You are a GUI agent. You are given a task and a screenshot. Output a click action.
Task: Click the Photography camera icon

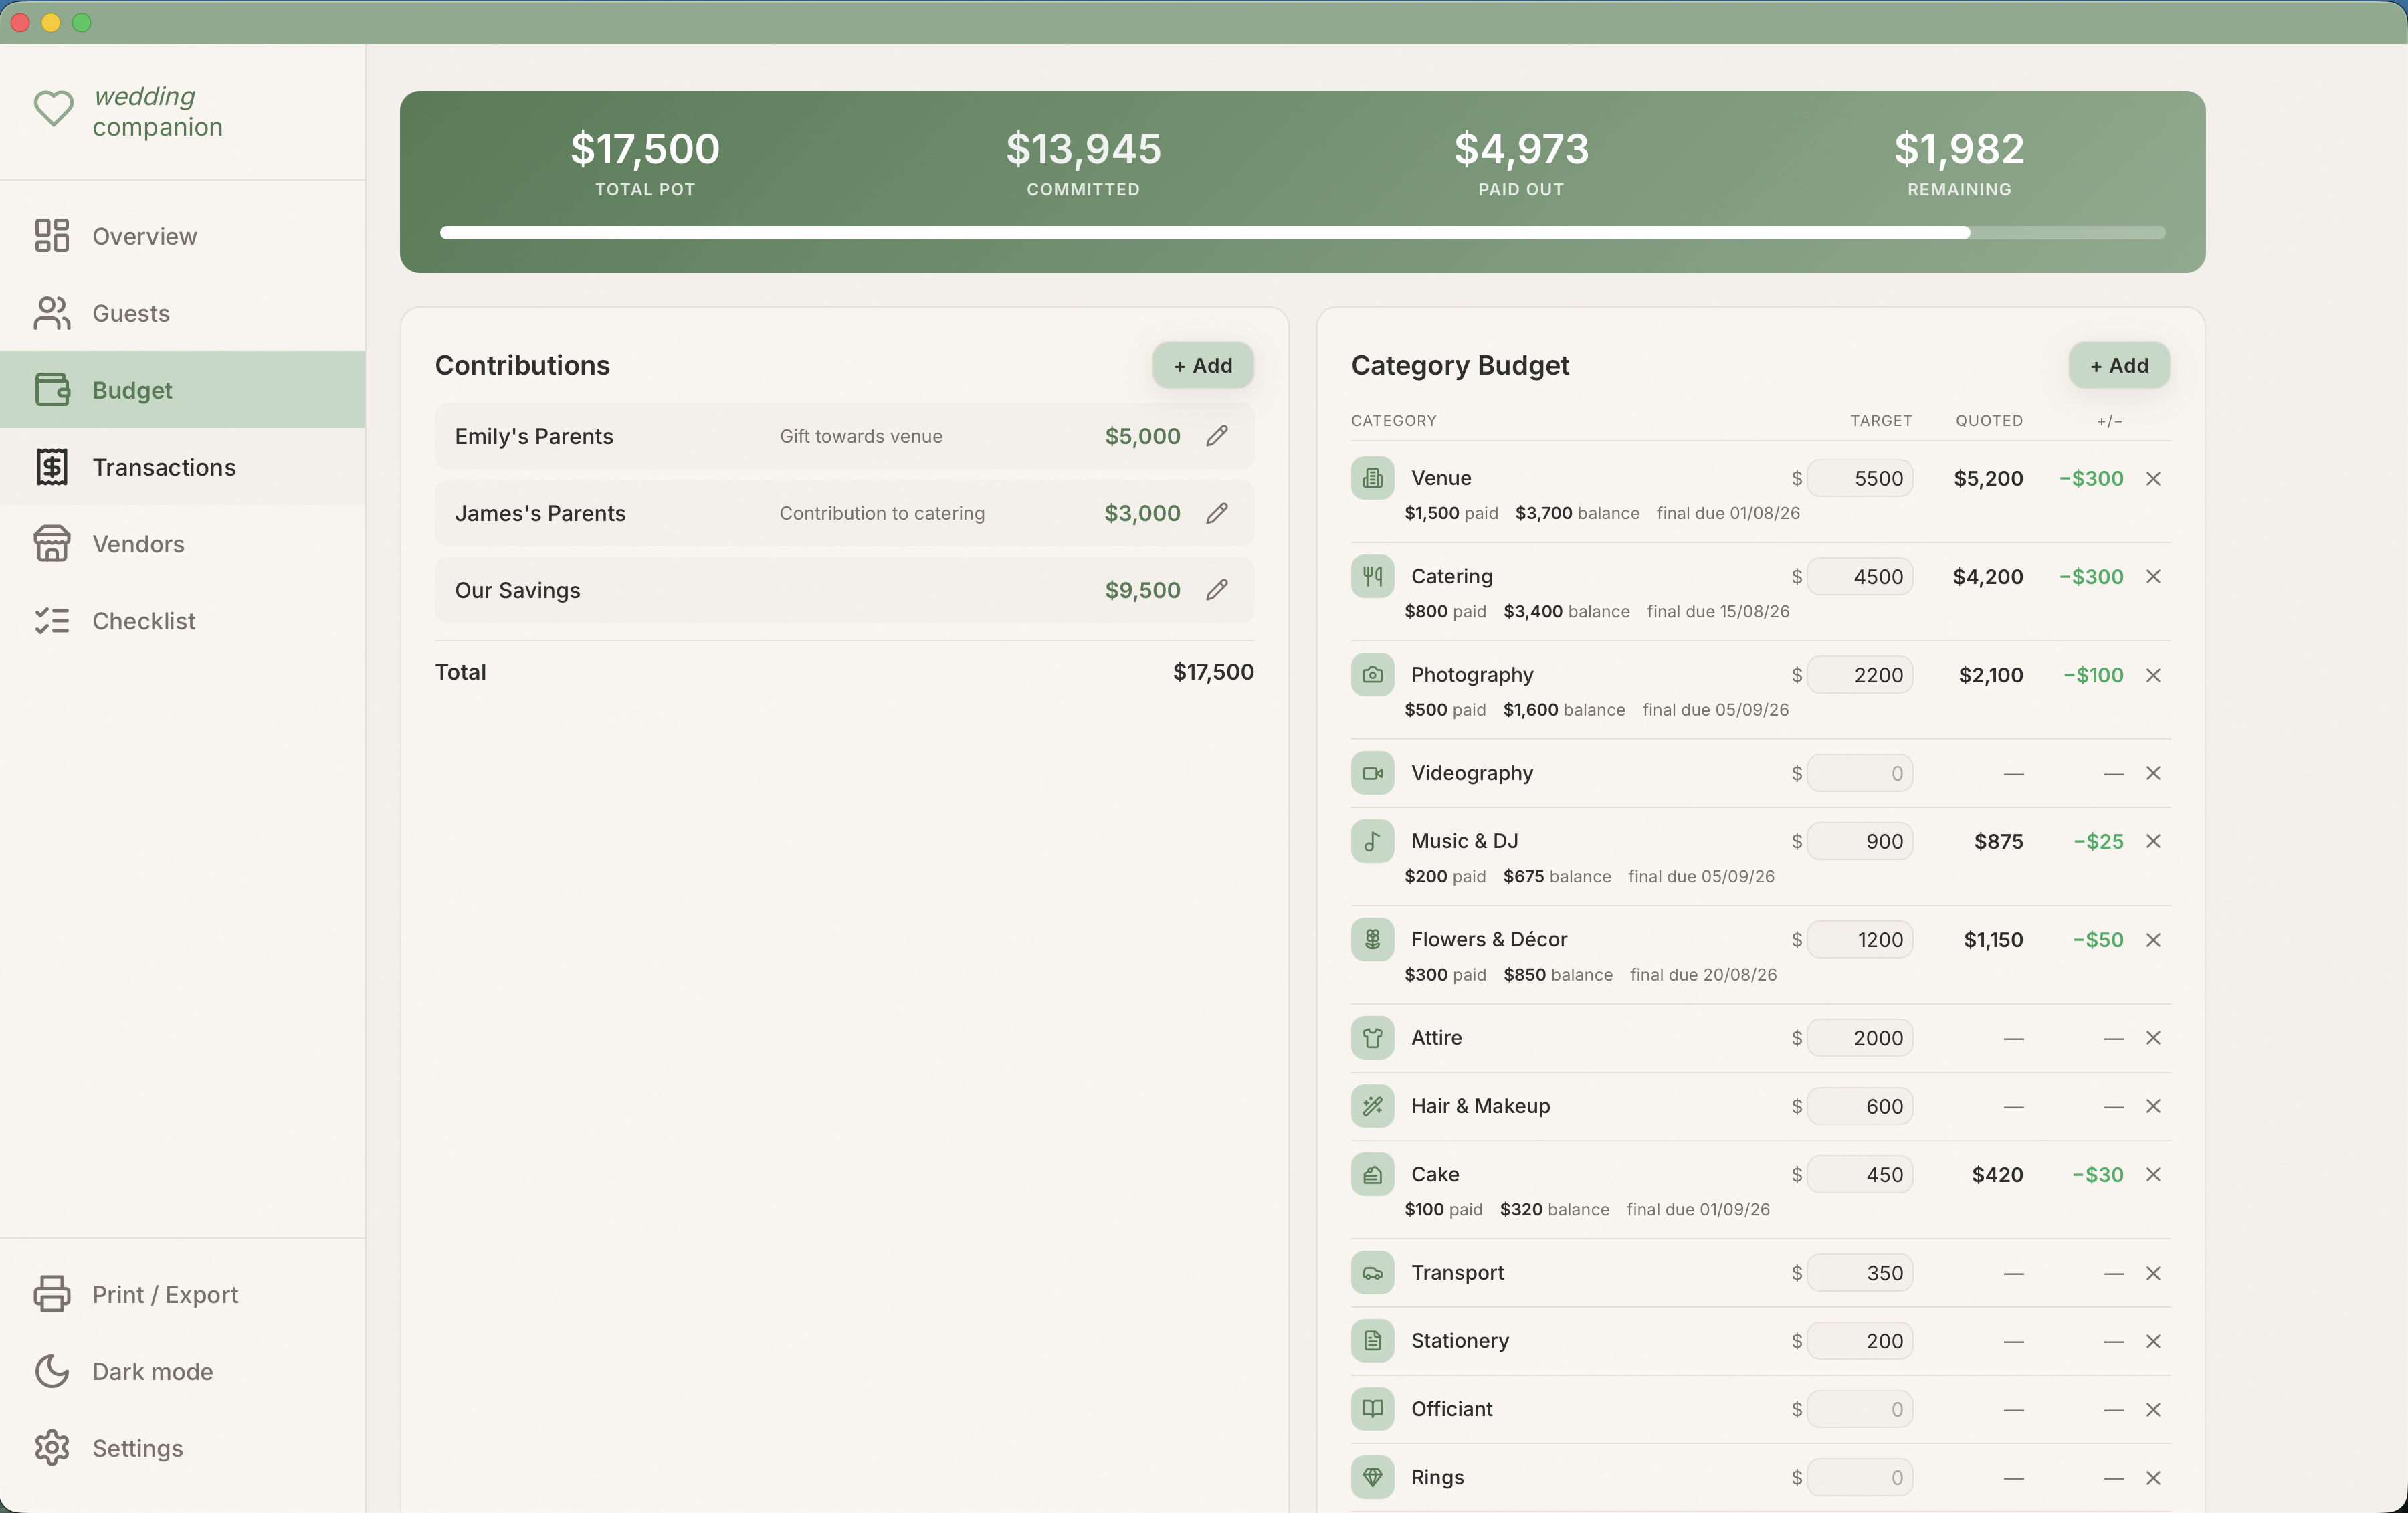(x=1372, y=674)
